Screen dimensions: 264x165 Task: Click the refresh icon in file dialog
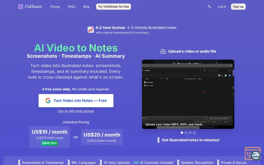[x=204, y=70]
